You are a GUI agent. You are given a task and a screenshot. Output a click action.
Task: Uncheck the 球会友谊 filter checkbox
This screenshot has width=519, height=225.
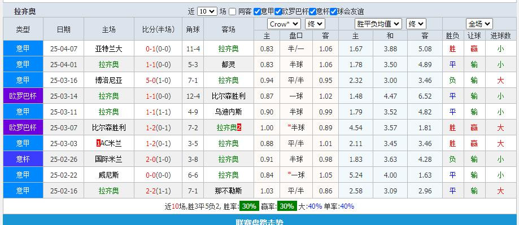click(333, 12)
